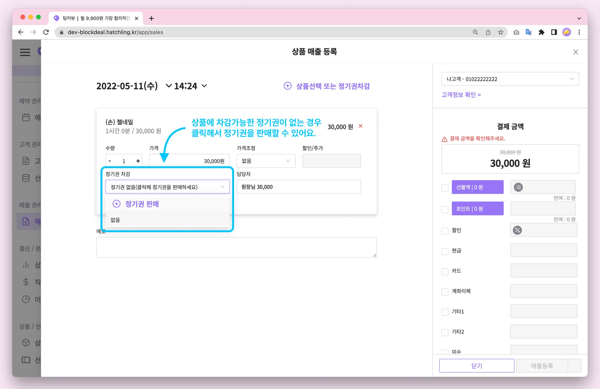Click the plus icon beside 상품선택 또는 정기권차감
Viewport: 600px width, 389px height.
coord(287,86)
